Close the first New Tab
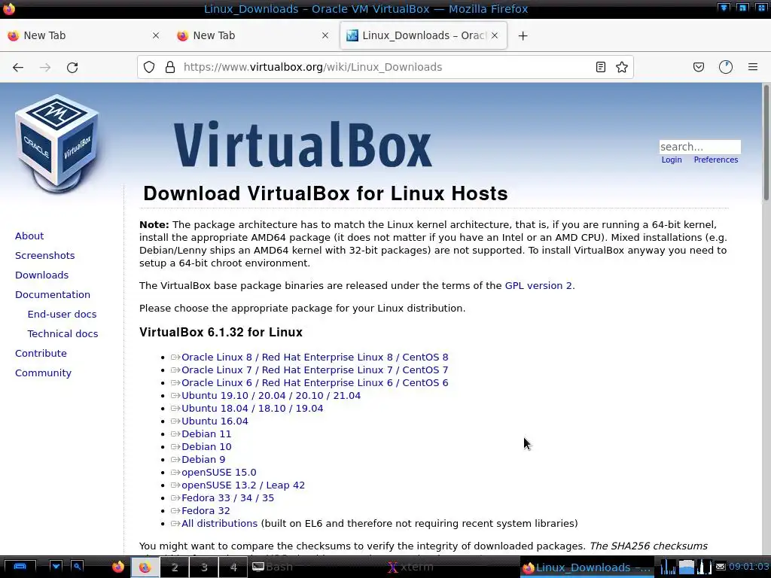The image size is (771, 578). pyautogui.click(x=156, y=35)
